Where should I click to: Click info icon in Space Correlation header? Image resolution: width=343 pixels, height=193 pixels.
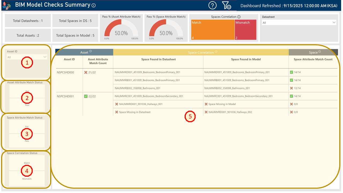click(216, 52)
